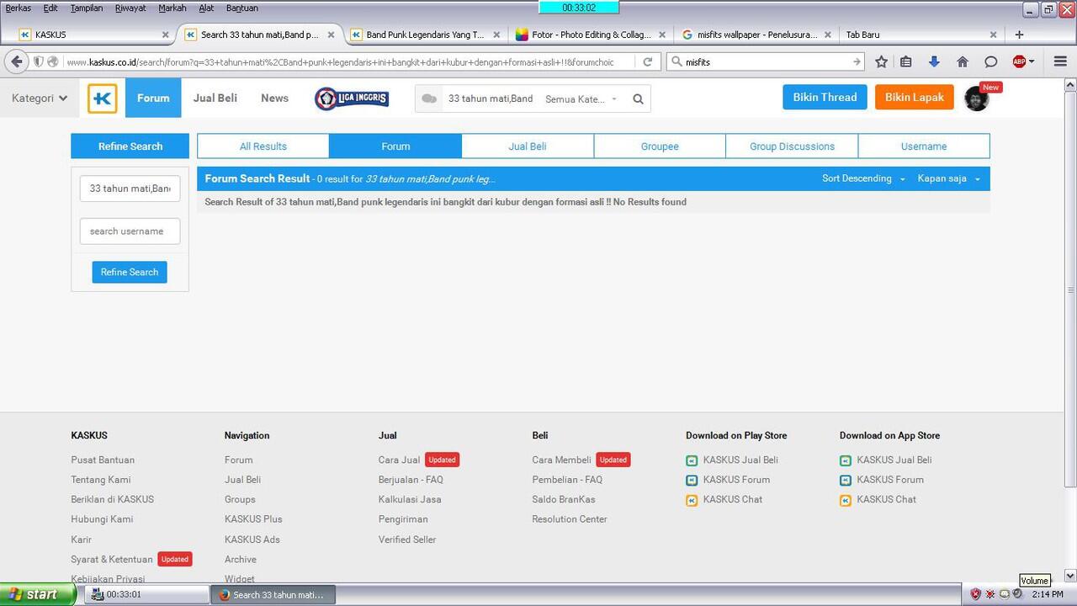Open the Resolution Center link
Screen dimensions: 1077x606
click(570, 519)
